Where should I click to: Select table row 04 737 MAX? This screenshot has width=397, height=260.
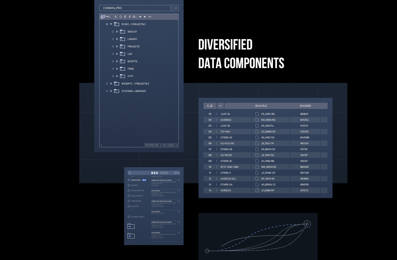(x=265, y=132)
